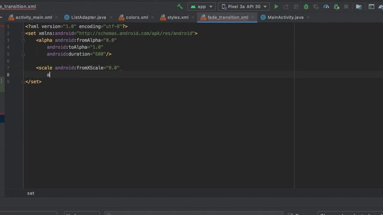
Task: Switch to the styles.xml tab
Action: tap(178, 17)
